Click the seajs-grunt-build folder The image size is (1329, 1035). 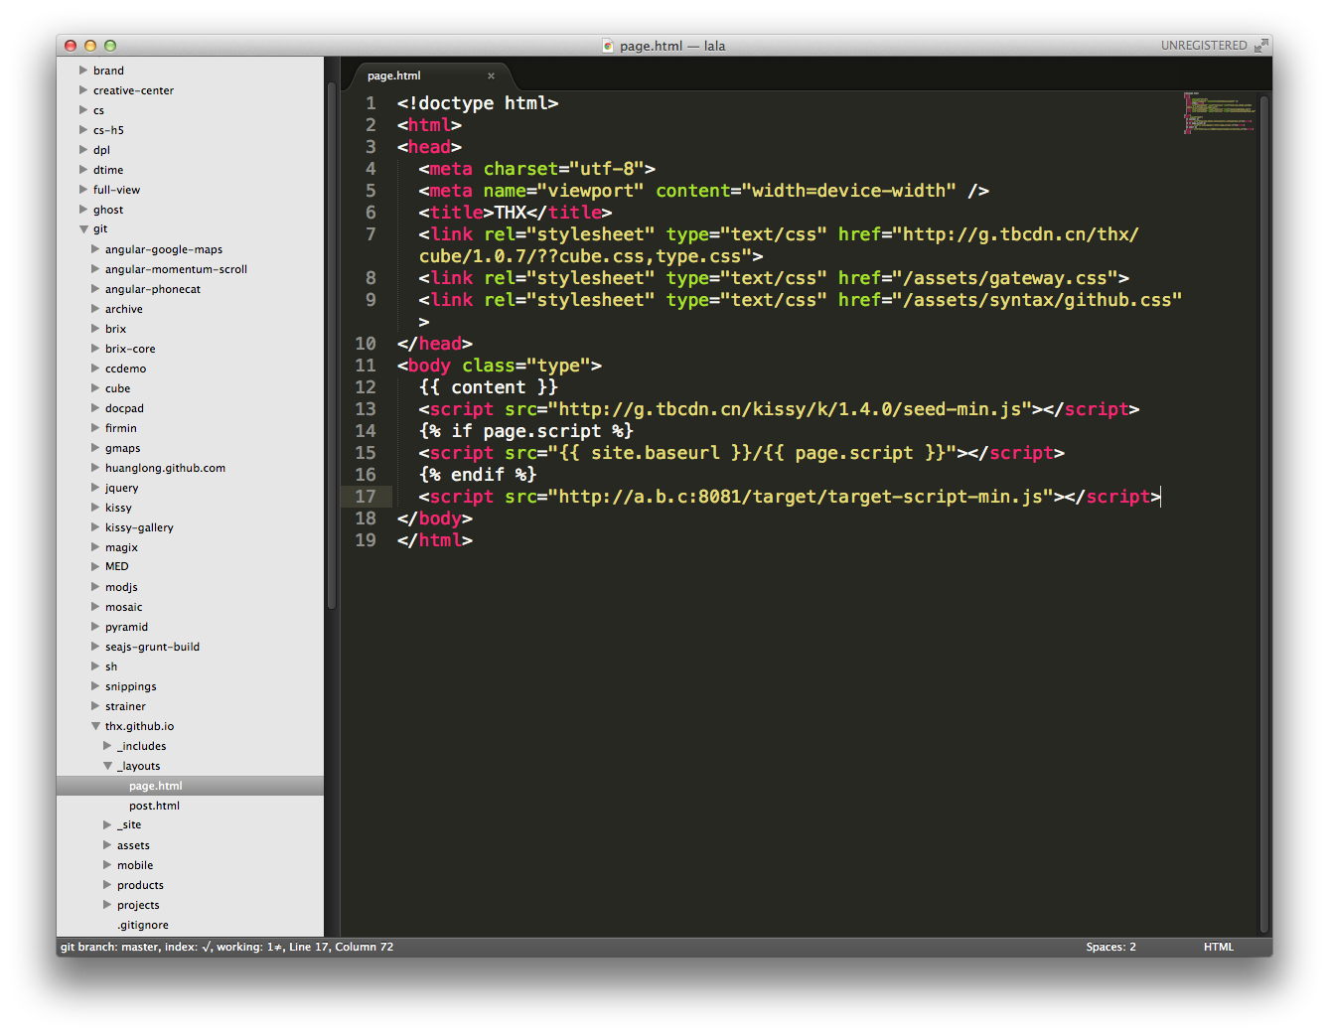click(152, 647)
